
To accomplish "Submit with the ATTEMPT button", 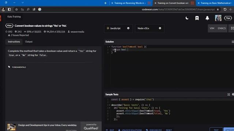I will 229,130.
